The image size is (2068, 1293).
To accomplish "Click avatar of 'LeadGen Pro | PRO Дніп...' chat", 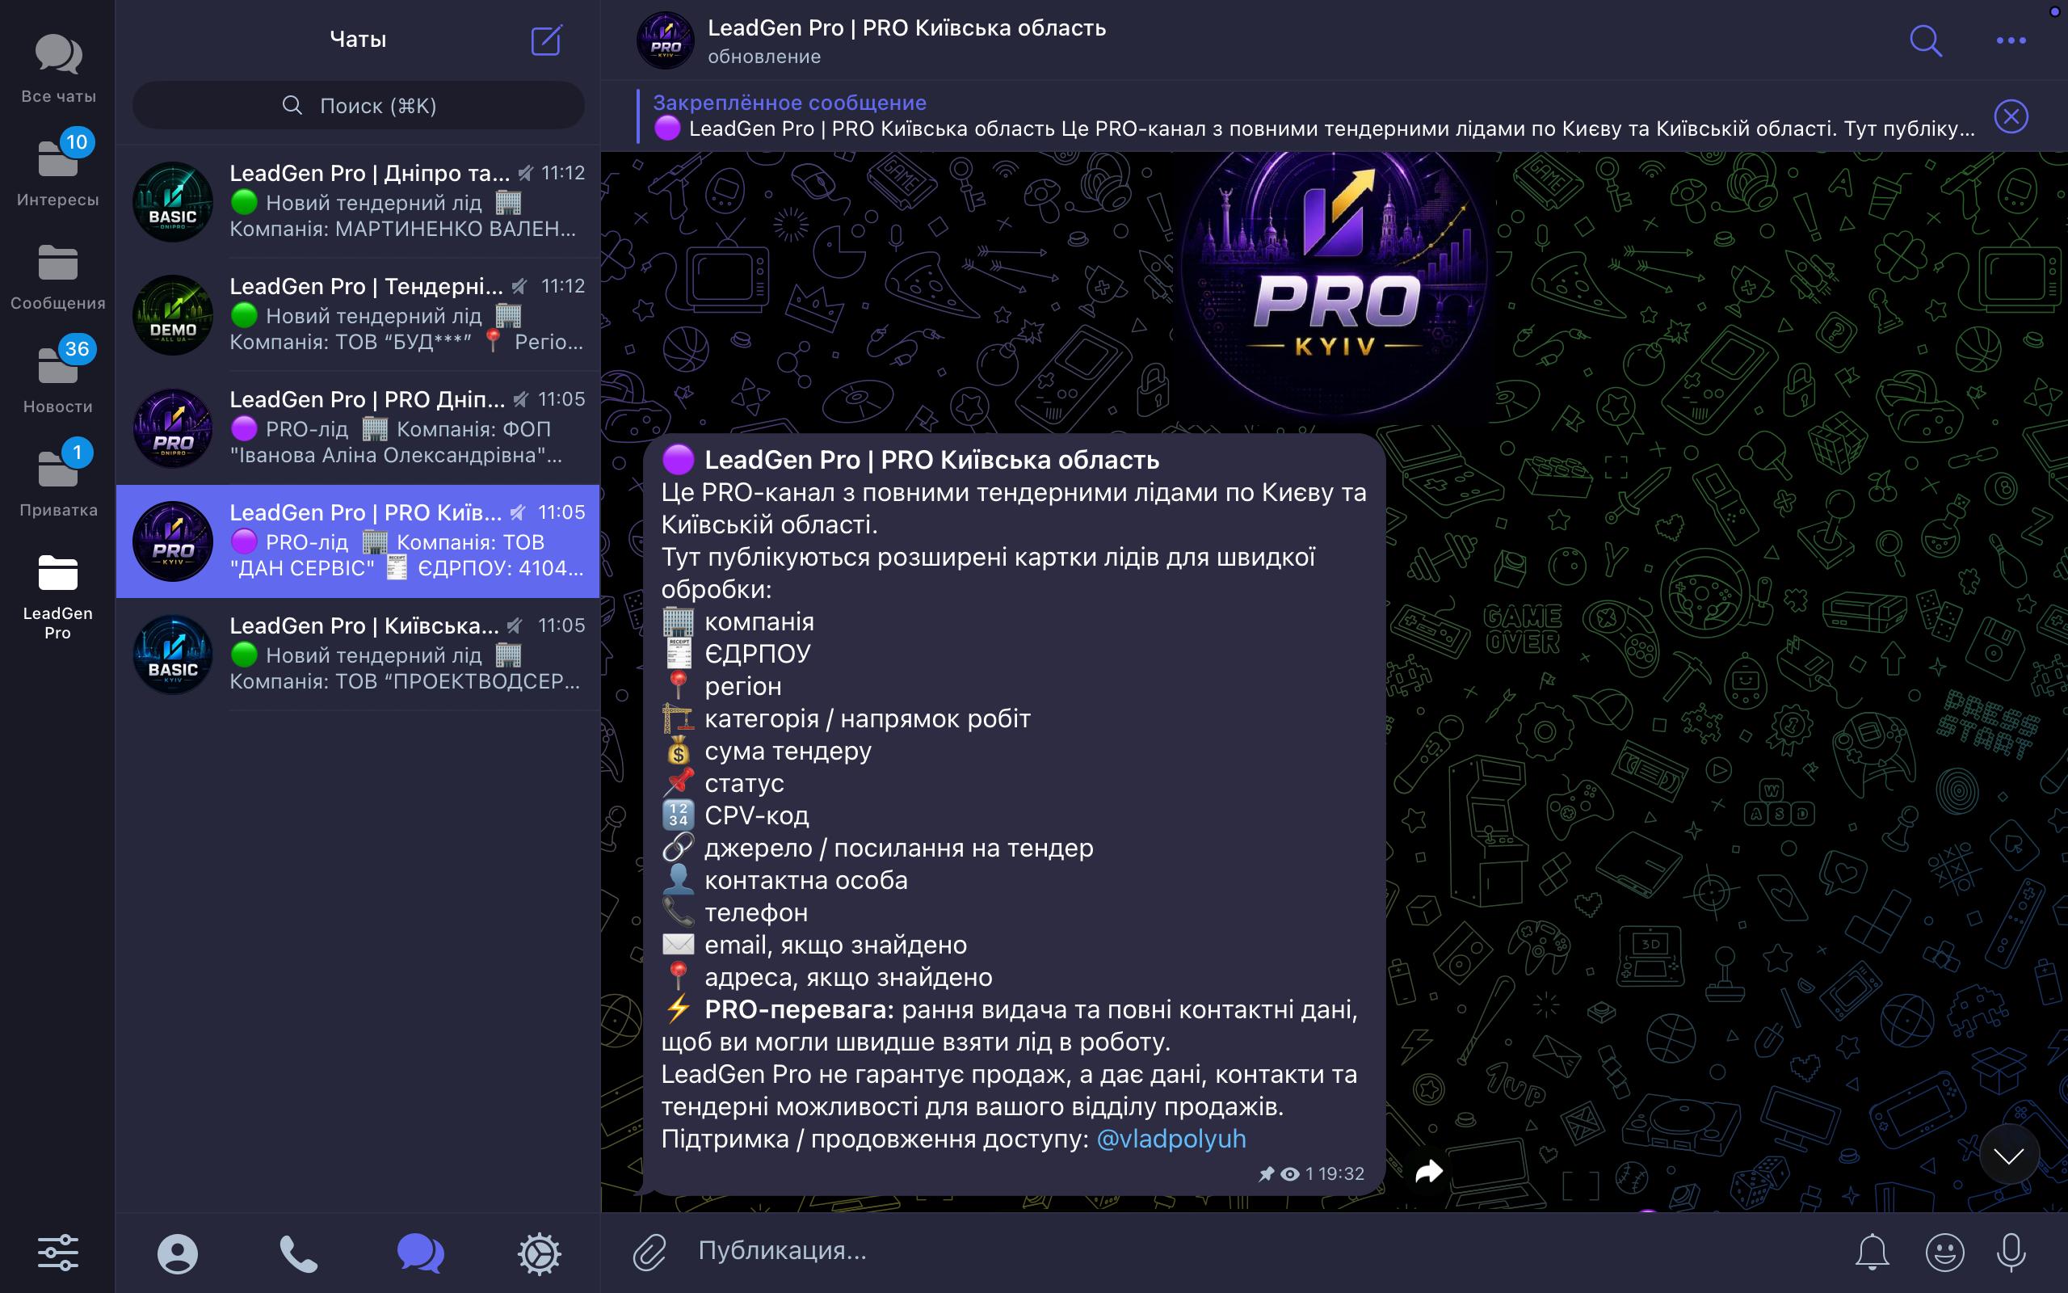I will tap(173, 427).
